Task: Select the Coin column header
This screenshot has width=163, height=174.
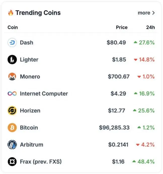Action: tap(13, 27)
